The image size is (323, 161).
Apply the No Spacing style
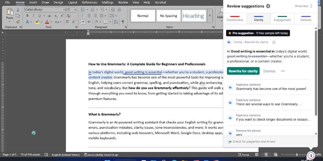pyautogui.click(x=169, y=16)
